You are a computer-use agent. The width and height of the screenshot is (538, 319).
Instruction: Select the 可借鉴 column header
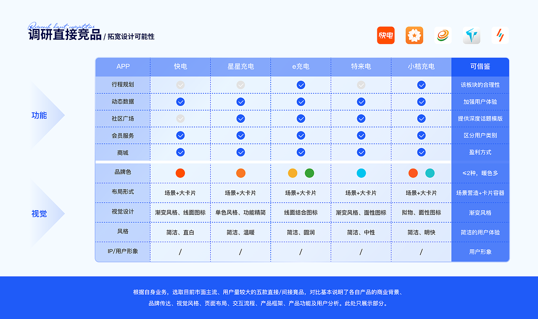480,67
